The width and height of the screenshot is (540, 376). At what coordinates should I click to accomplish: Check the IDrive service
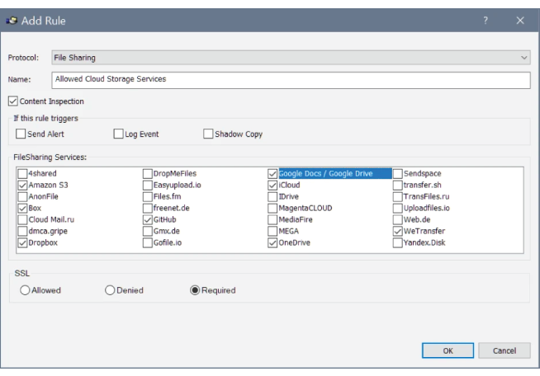[272, 196]
